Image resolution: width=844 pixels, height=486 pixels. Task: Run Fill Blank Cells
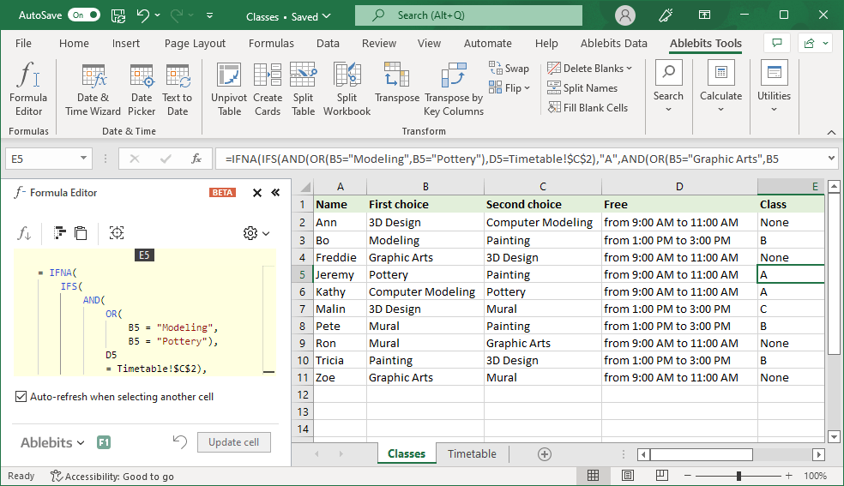coord(588,107)
